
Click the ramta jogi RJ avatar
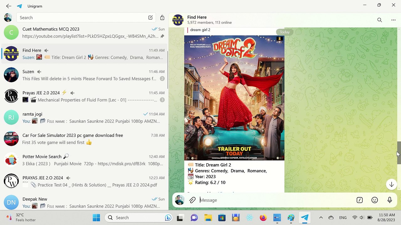point(11,117)
